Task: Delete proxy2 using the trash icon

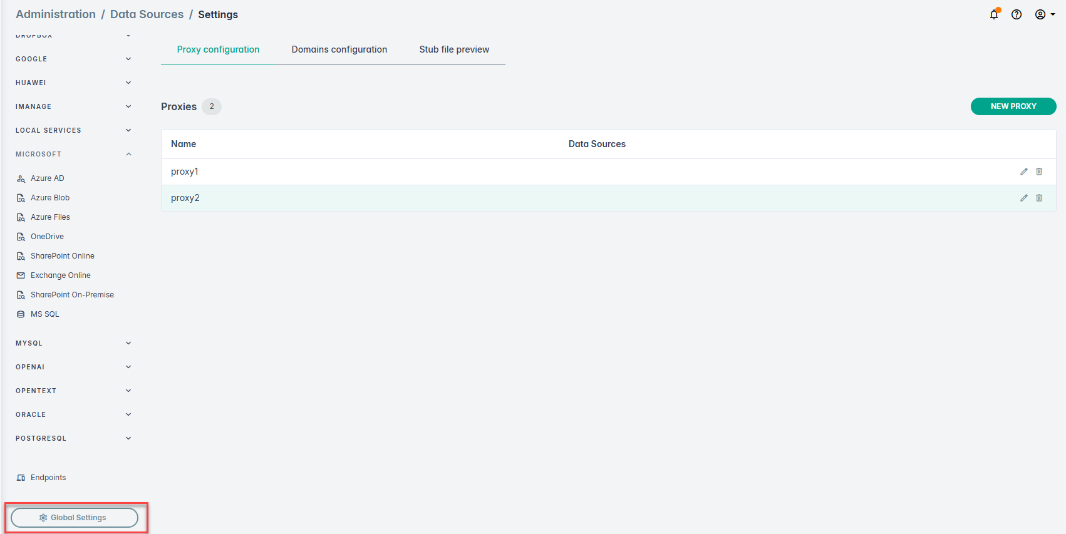Action: pos(1039,198)
